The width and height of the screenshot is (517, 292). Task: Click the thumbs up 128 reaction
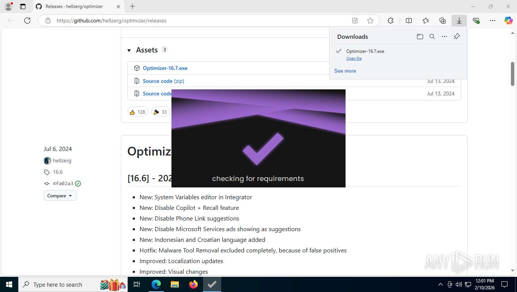pos(138,112)
